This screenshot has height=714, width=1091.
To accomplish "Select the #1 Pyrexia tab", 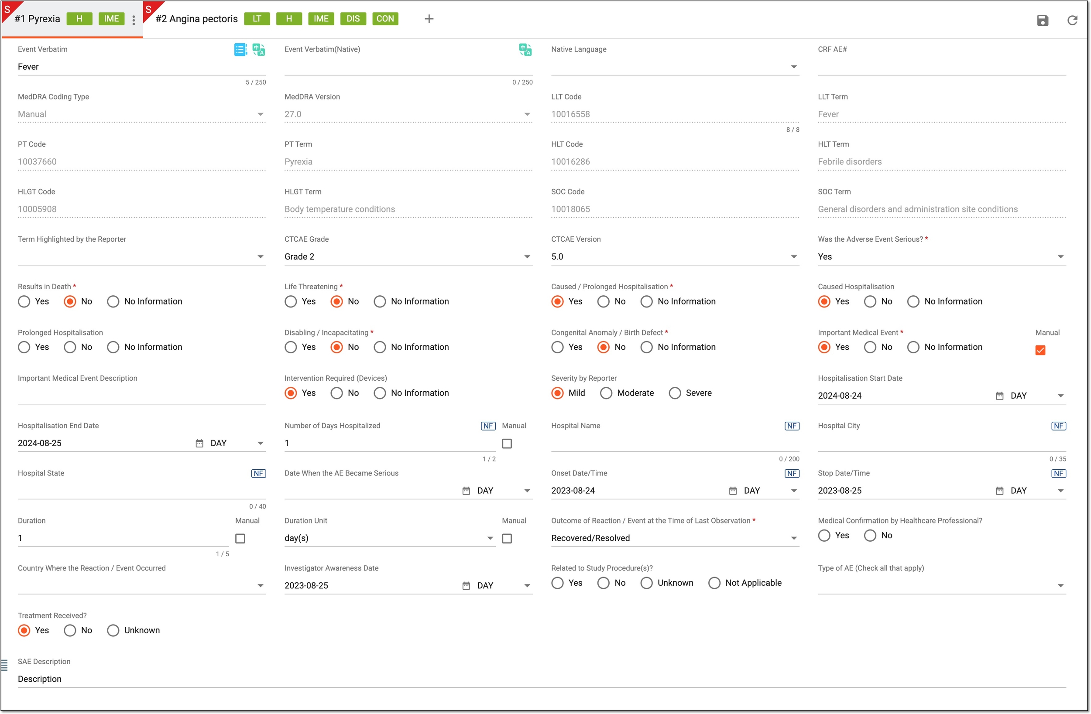I will coord(37,19).
